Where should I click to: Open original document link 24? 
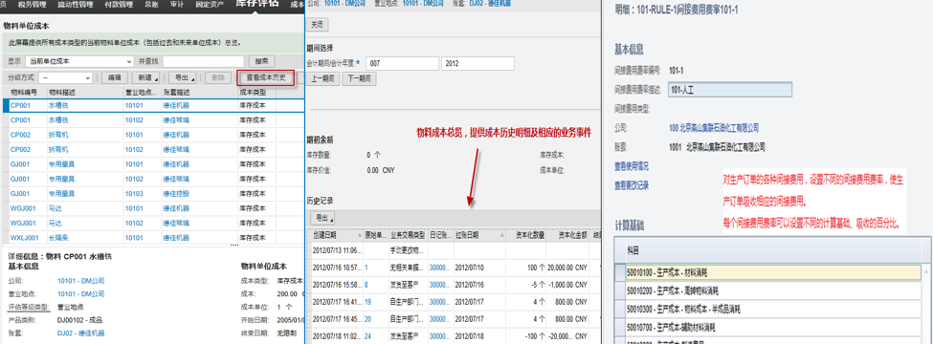(367, 336)
